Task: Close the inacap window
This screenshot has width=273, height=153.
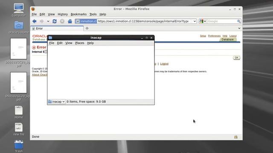Action: coord(151,38)
